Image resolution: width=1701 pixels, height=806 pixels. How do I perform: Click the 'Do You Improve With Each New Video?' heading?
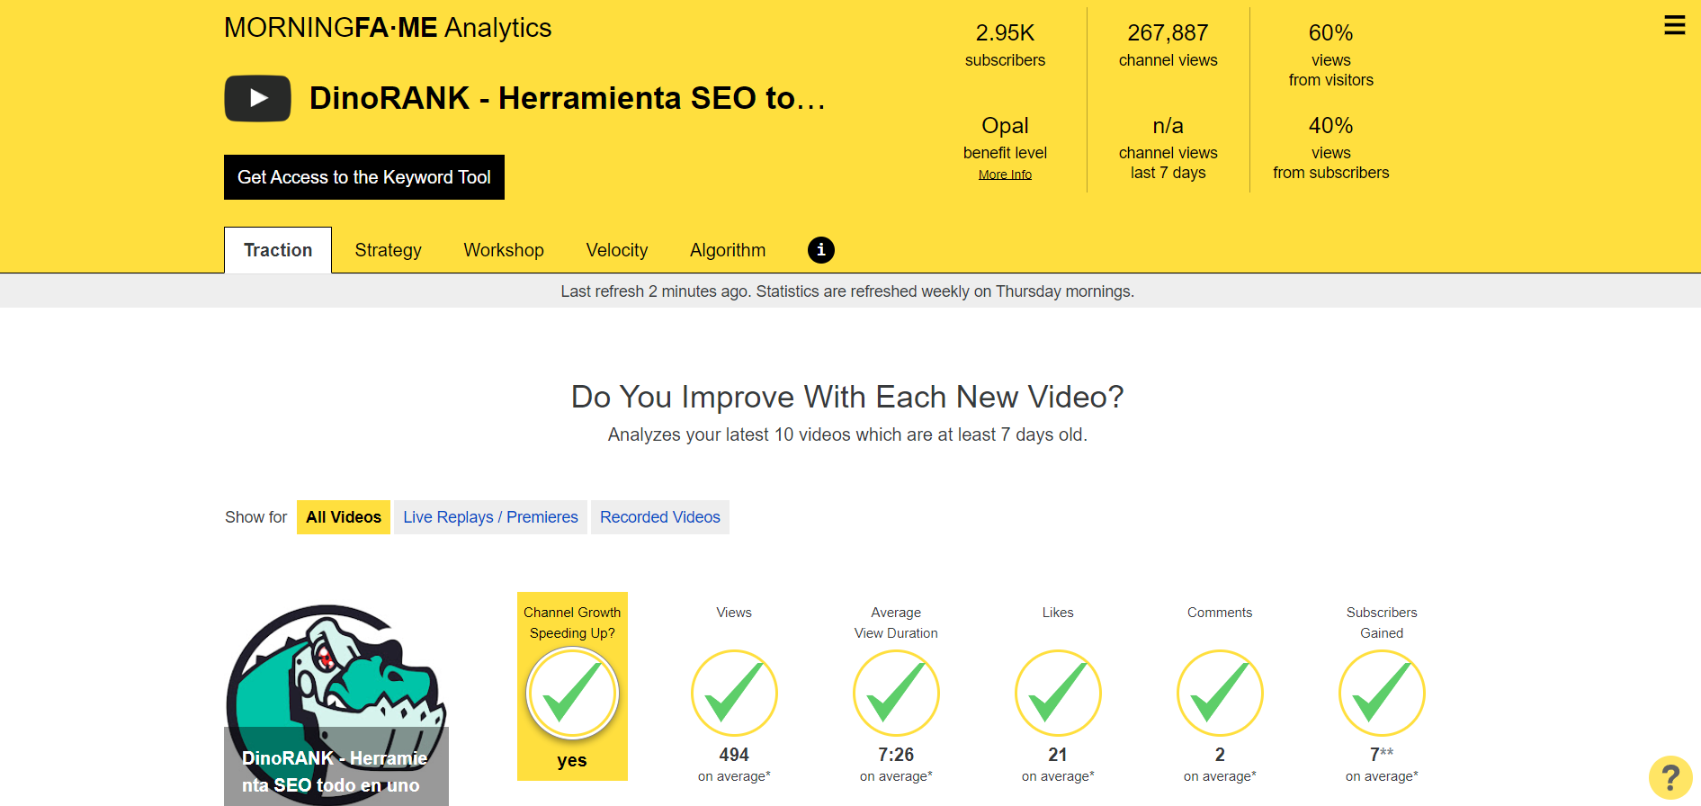[x=847, y=397]
